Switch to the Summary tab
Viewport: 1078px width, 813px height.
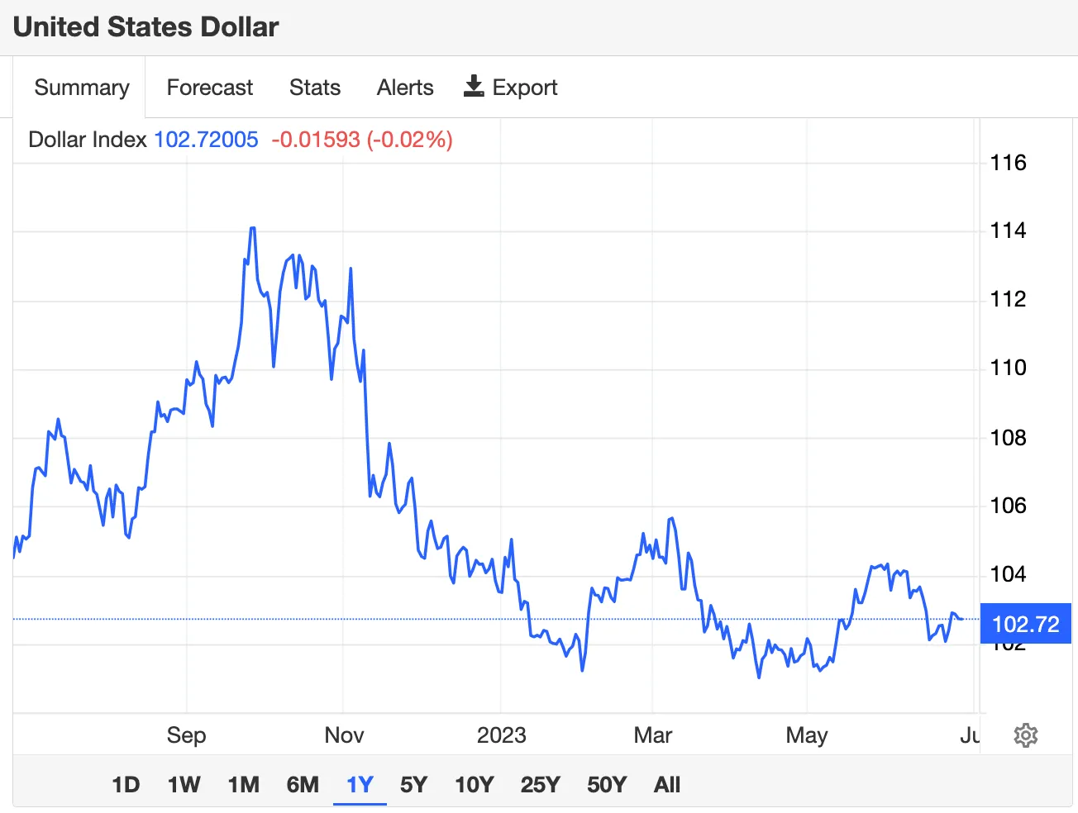pyautogui.click(x=82, y=88)
